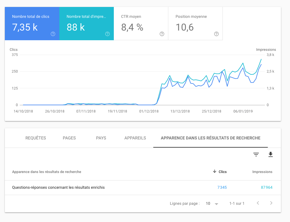Viewport: 290px width, 222px height.
Task: Go to previous page chevron
Action: click(x=258, y=203)
